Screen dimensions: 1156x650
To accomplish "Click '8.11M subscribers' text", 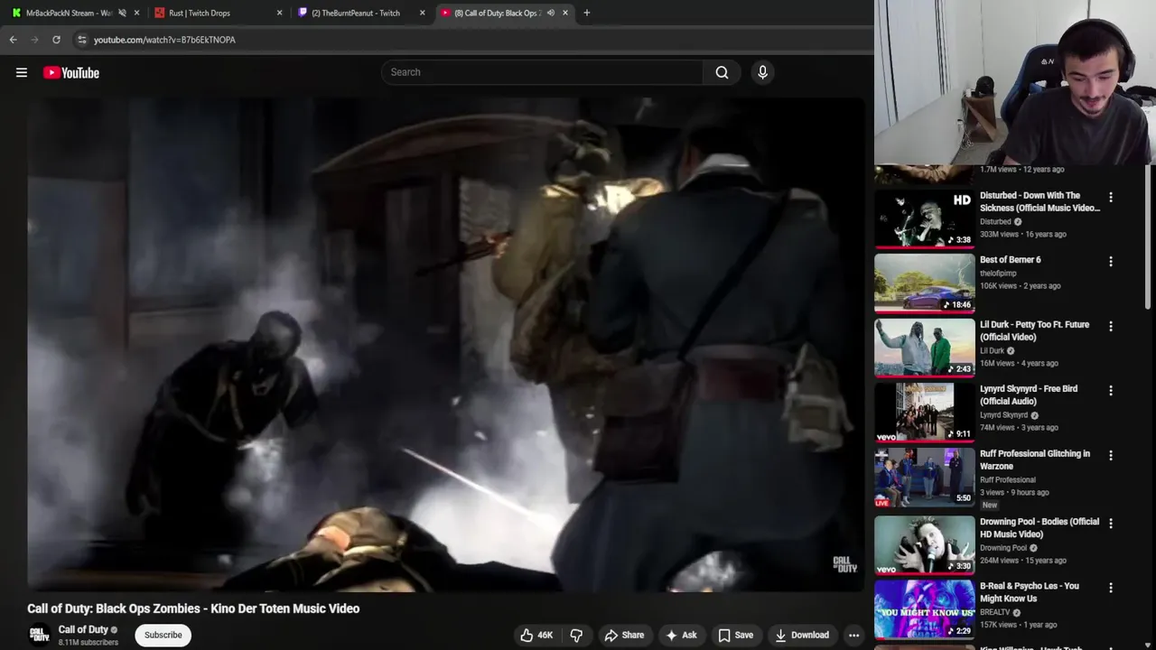I will [89, 643].
